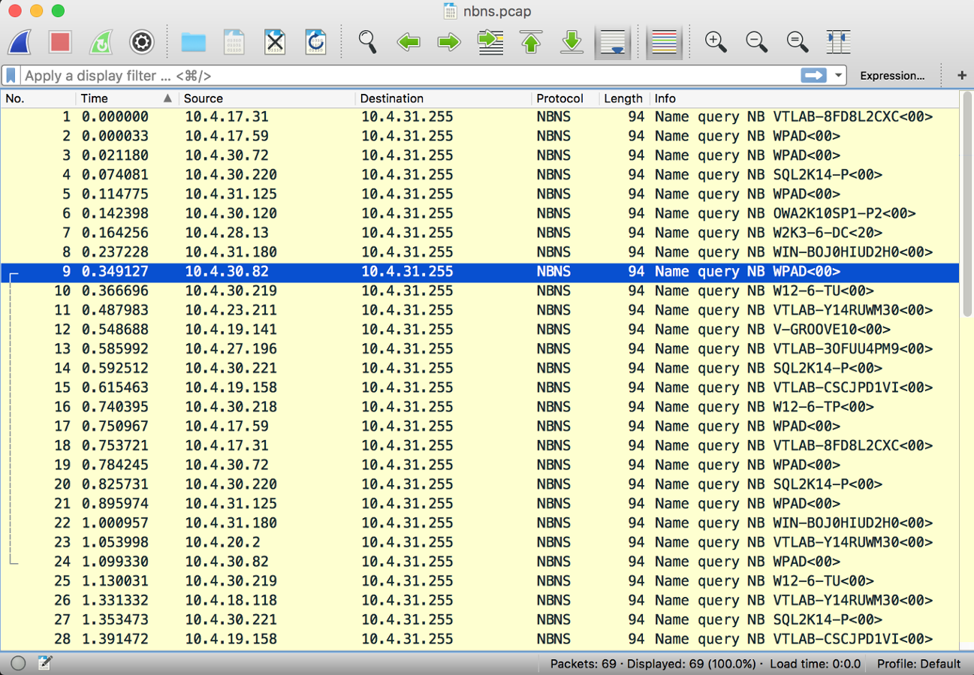
Task: Click the display filter input field
Action: (409, 76)
